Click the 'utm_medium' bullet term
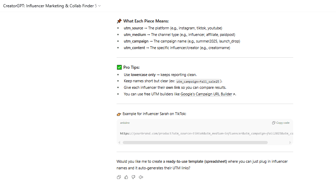 click(135, 35)
